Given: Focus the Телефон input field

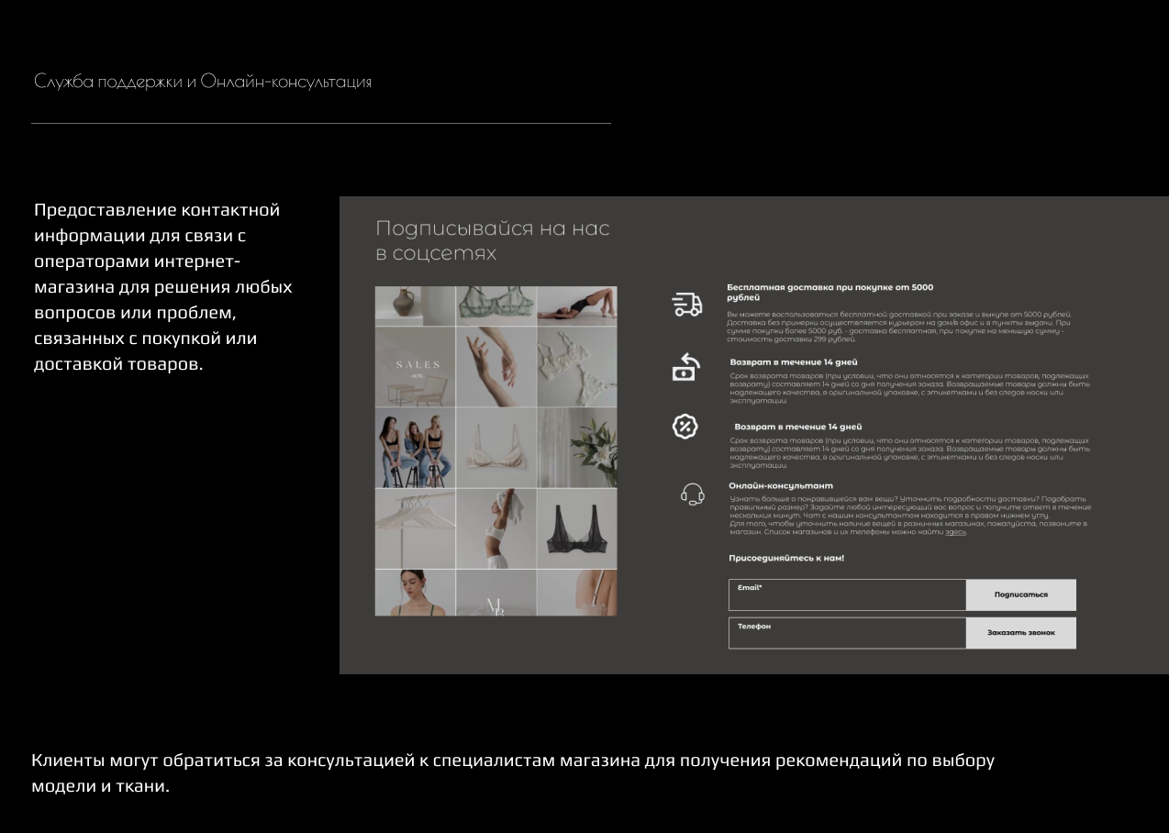Looking at the screenshot, I should pyautogui.click(x=847, y=633).
